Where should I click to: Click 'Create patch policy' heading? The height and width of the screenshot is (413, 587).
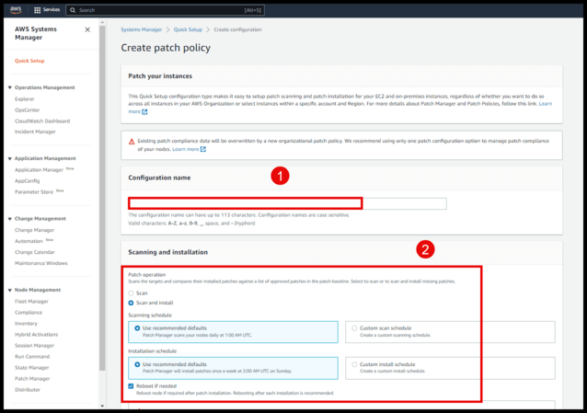[166, 48]
